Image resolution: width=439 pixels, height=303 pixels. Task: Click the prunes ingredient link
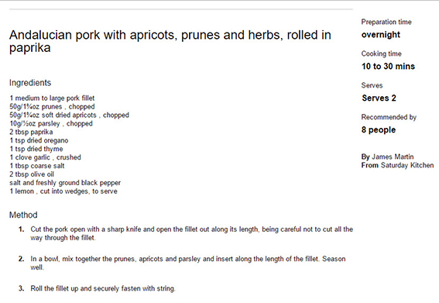(52, 107)
